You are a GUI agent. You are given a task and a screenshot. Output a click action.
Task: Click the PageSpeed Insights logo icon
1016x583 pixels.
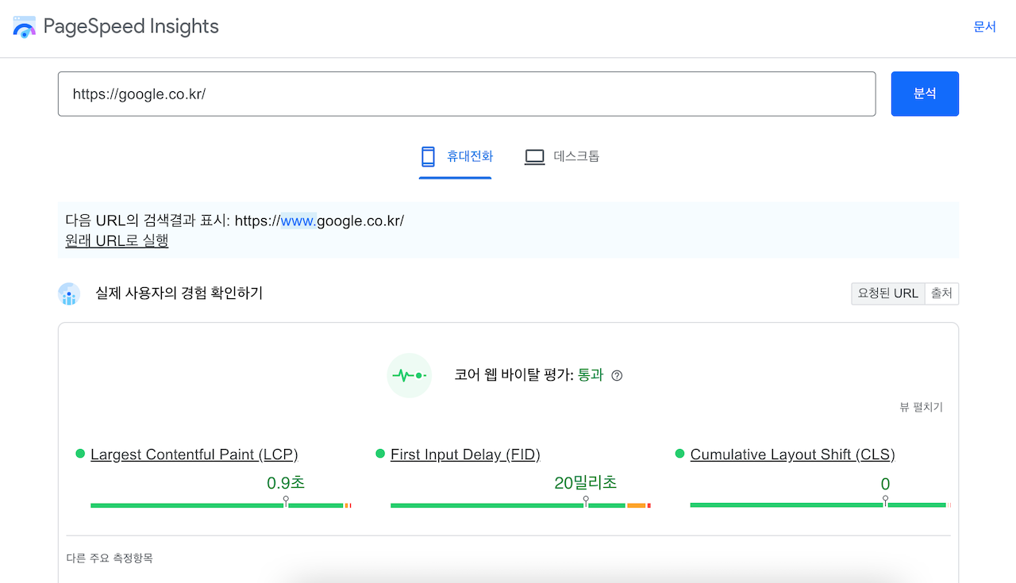pos(24,26)
